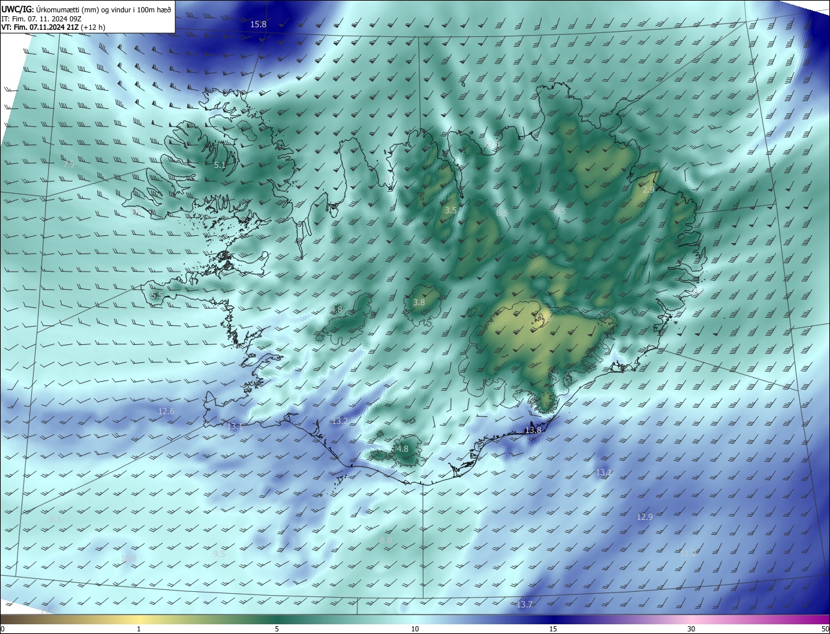Click the 8.5 value label on the map
The height and width of the screenshot is (634, 830).
(560, 211)
